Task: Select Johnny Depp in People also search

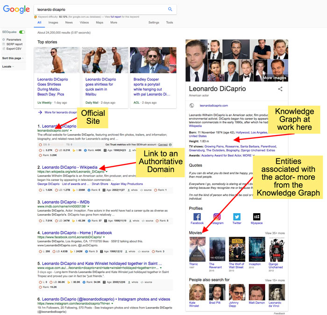Action: (237, 292)
